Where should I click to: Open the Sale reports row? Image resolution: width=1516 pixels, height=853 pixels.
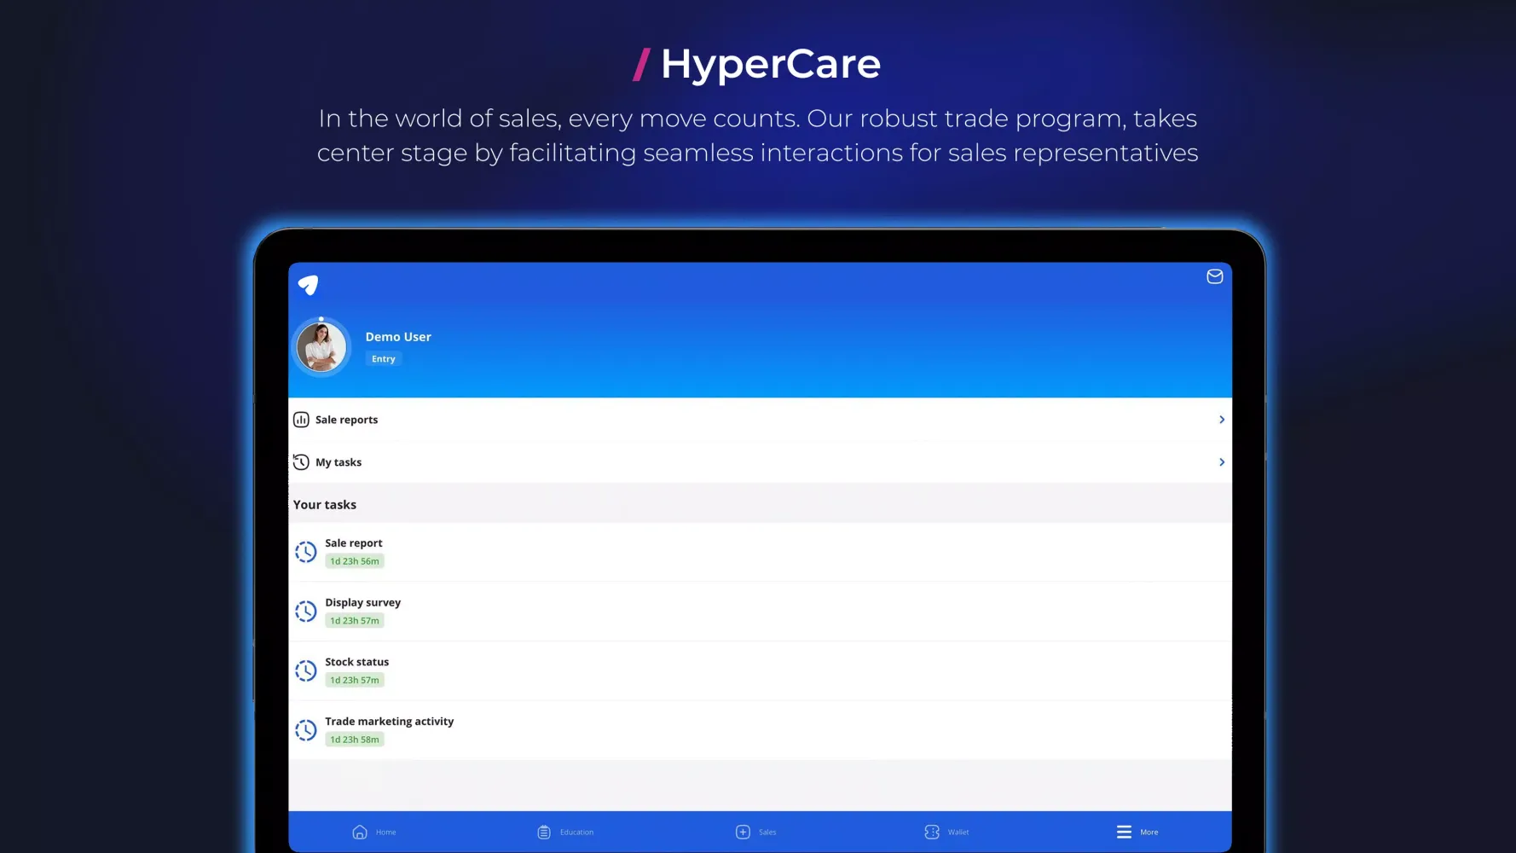tap(760, 420)
